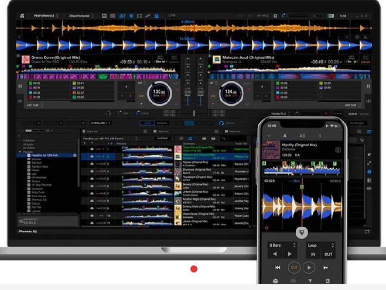Click deck 1 Green Dove album artwork
The height and width of the screenshot is (290, 386).
tap(26, 60)
